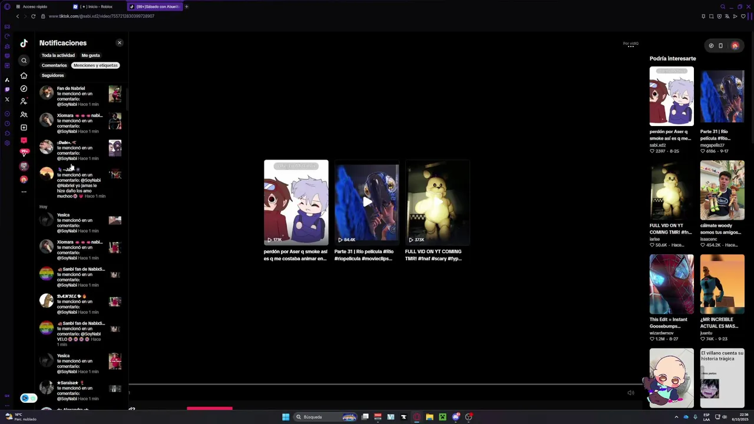754x424 pixels.
Task: Go to TikTok home feed icon
Action: pyautogui.click(x=24, y=75)
